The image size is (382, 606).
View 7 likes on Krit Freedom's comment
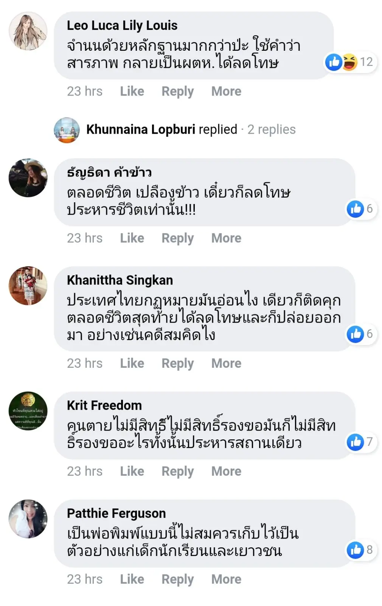(360, 442)
